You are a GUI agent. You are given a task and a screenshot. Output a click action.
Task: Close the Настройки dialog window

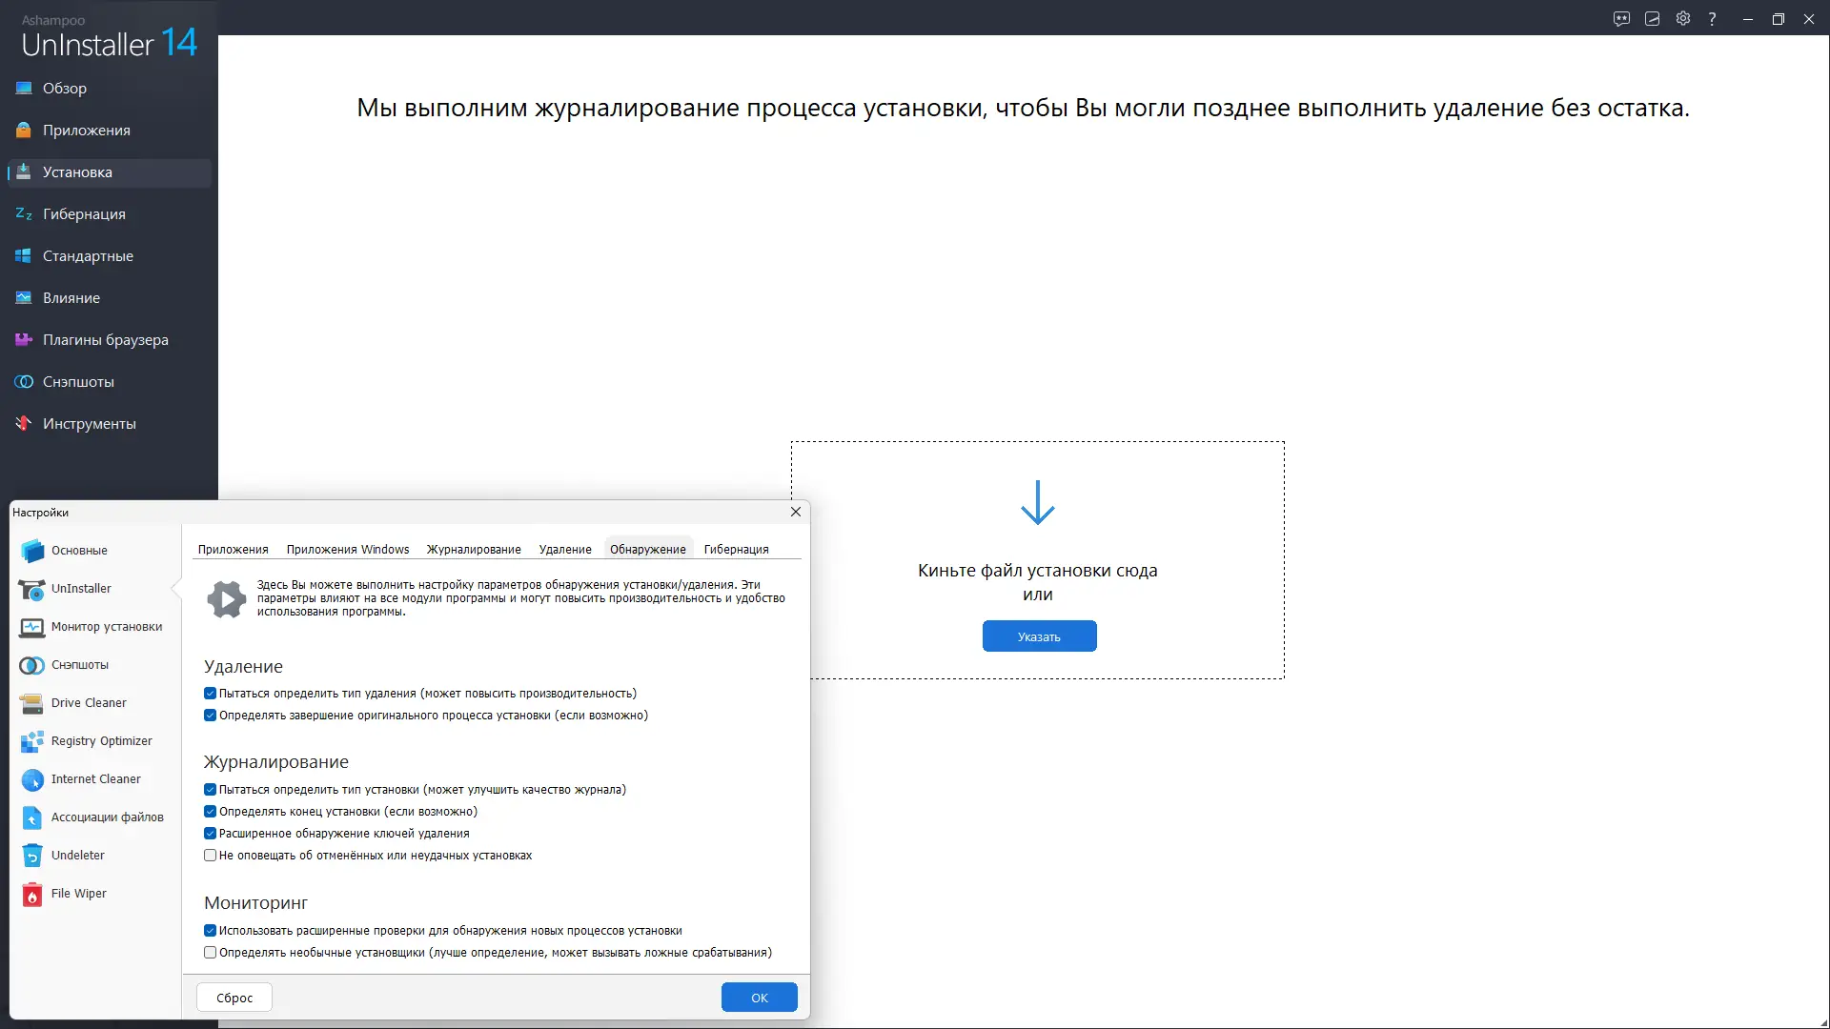pos(796,512)
